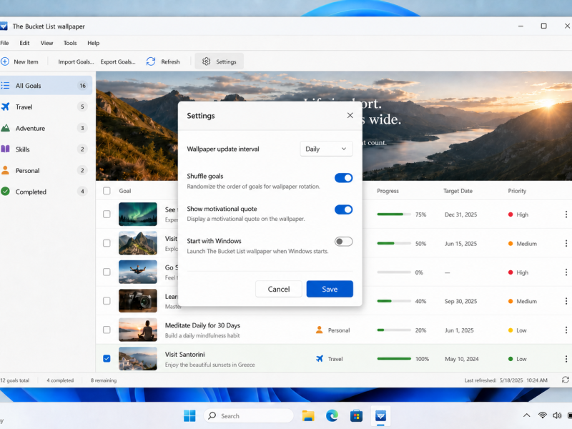Open the Wallpaper update interval dropdown
The image size is (572, 429).
pos(326,149)
